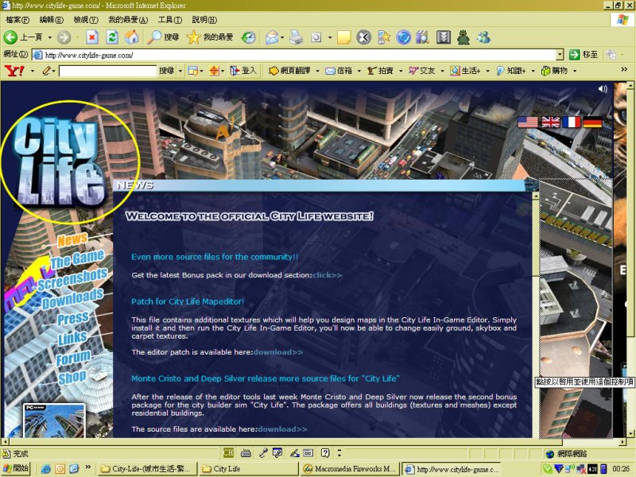Image resolution: width=636 pixels, height=477 pixels.
Task: Click the Yahoo Y! logo
Action: 14,71
